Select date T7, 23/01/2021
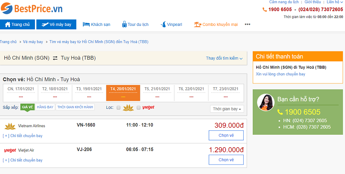This screenshot has height=174, width=345. (226, 93)
